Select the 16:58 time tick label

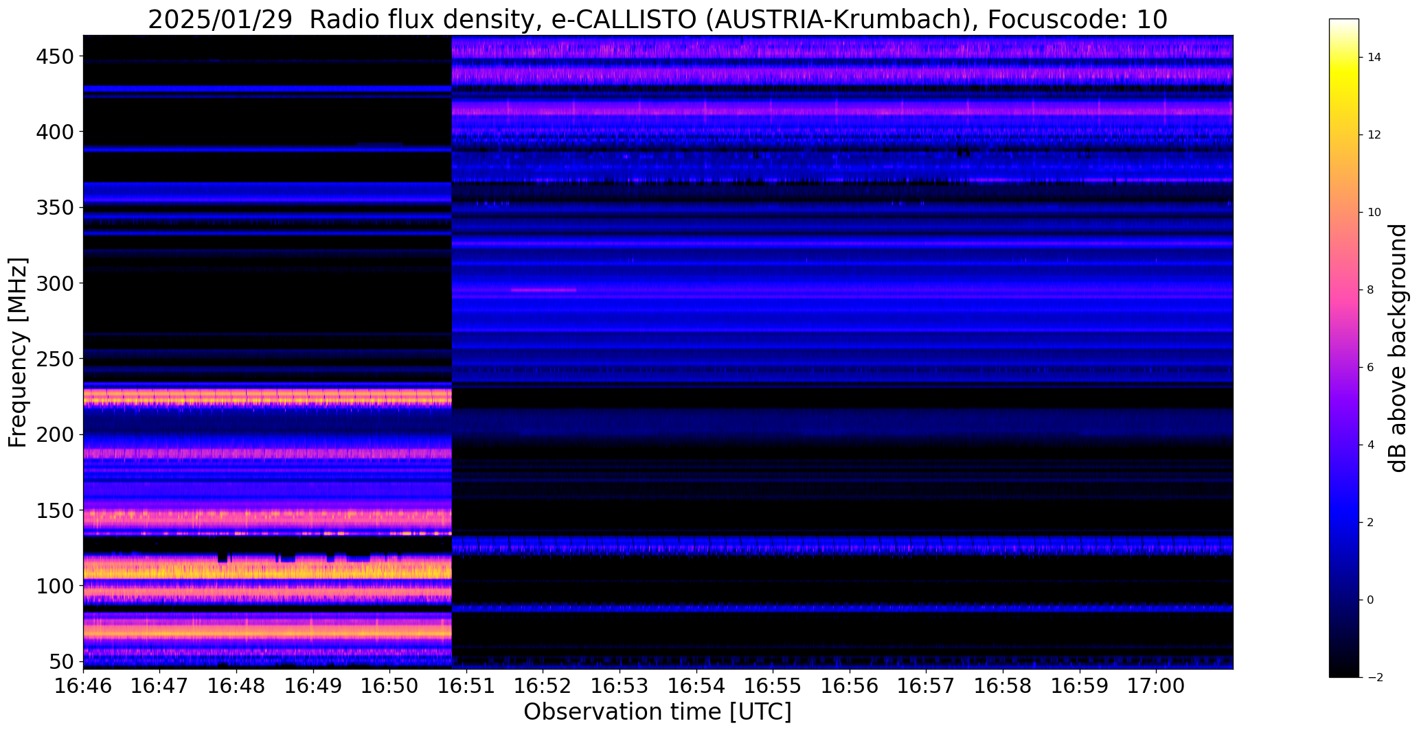tap(1003, 686)
